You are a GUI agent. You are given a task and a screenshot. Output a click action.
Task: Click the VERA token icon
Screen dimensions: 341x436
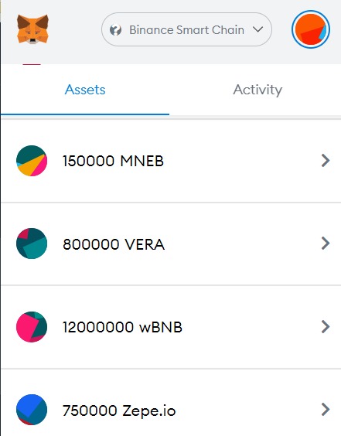point(32,244)
